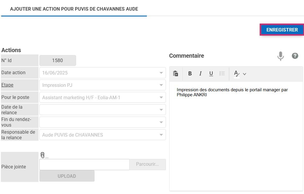The height and width of the screenshot is (194, 304).
Task: Open Responsable de la relance dropdown
Action: coord(161,135)
